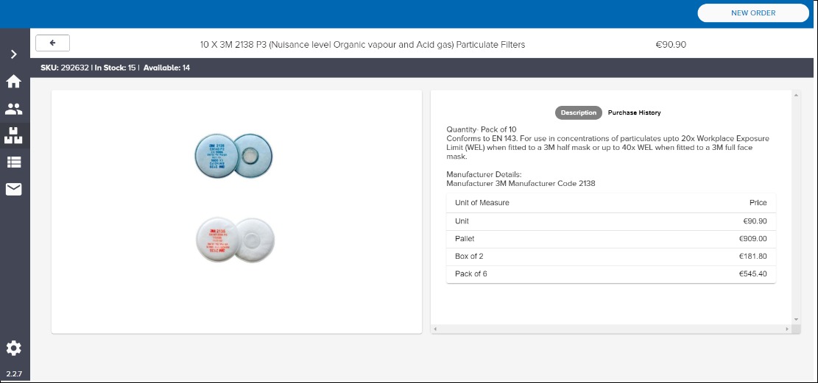Open the Customers people icon
Screen dimensions: 818x383
click(x=14, y=109)
